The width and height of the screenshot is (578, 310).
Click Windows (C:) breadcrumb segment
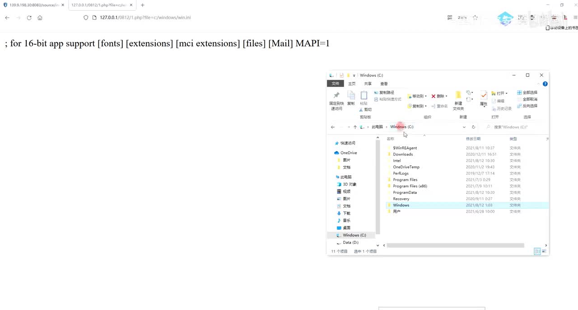(x=401, y=127)
